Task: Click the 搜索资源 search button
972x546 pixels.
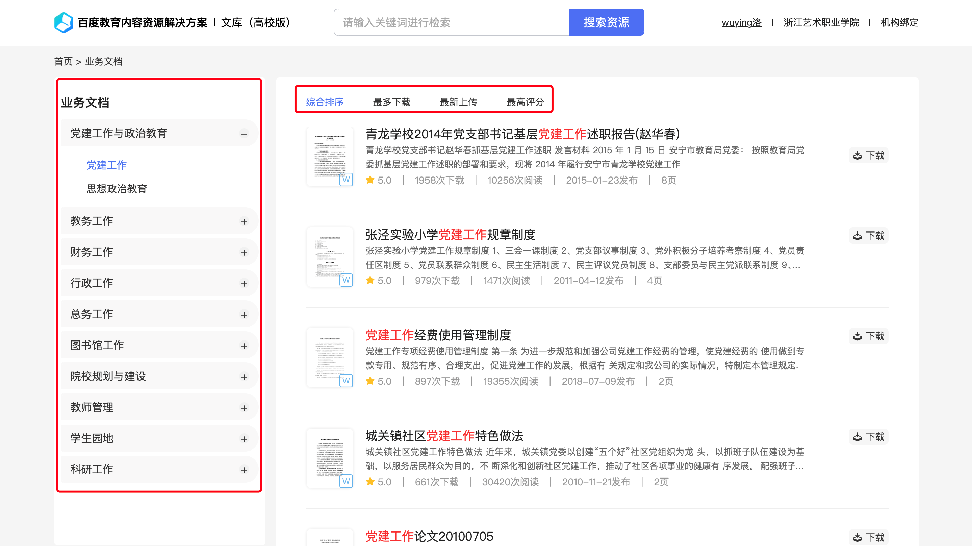Action: coord(606,23)
